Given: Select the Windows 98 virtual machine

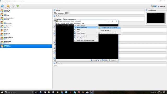Looking at the screenshot, I should click(x=26, y=34).
